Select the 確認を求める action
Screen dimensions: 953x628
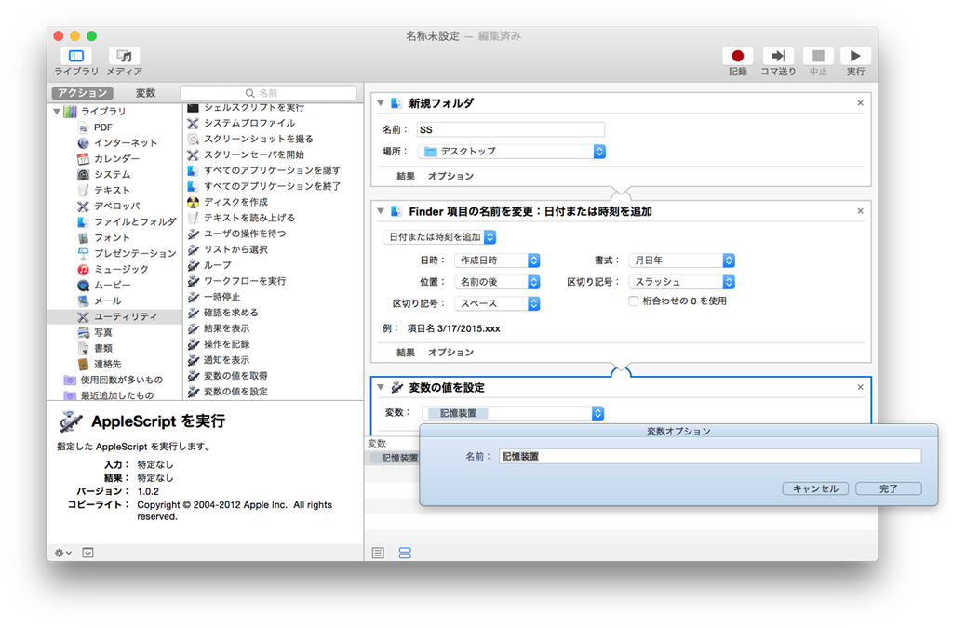(231, 313)
